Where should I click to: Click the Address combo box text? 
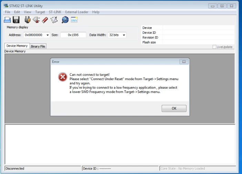(34, 35)
